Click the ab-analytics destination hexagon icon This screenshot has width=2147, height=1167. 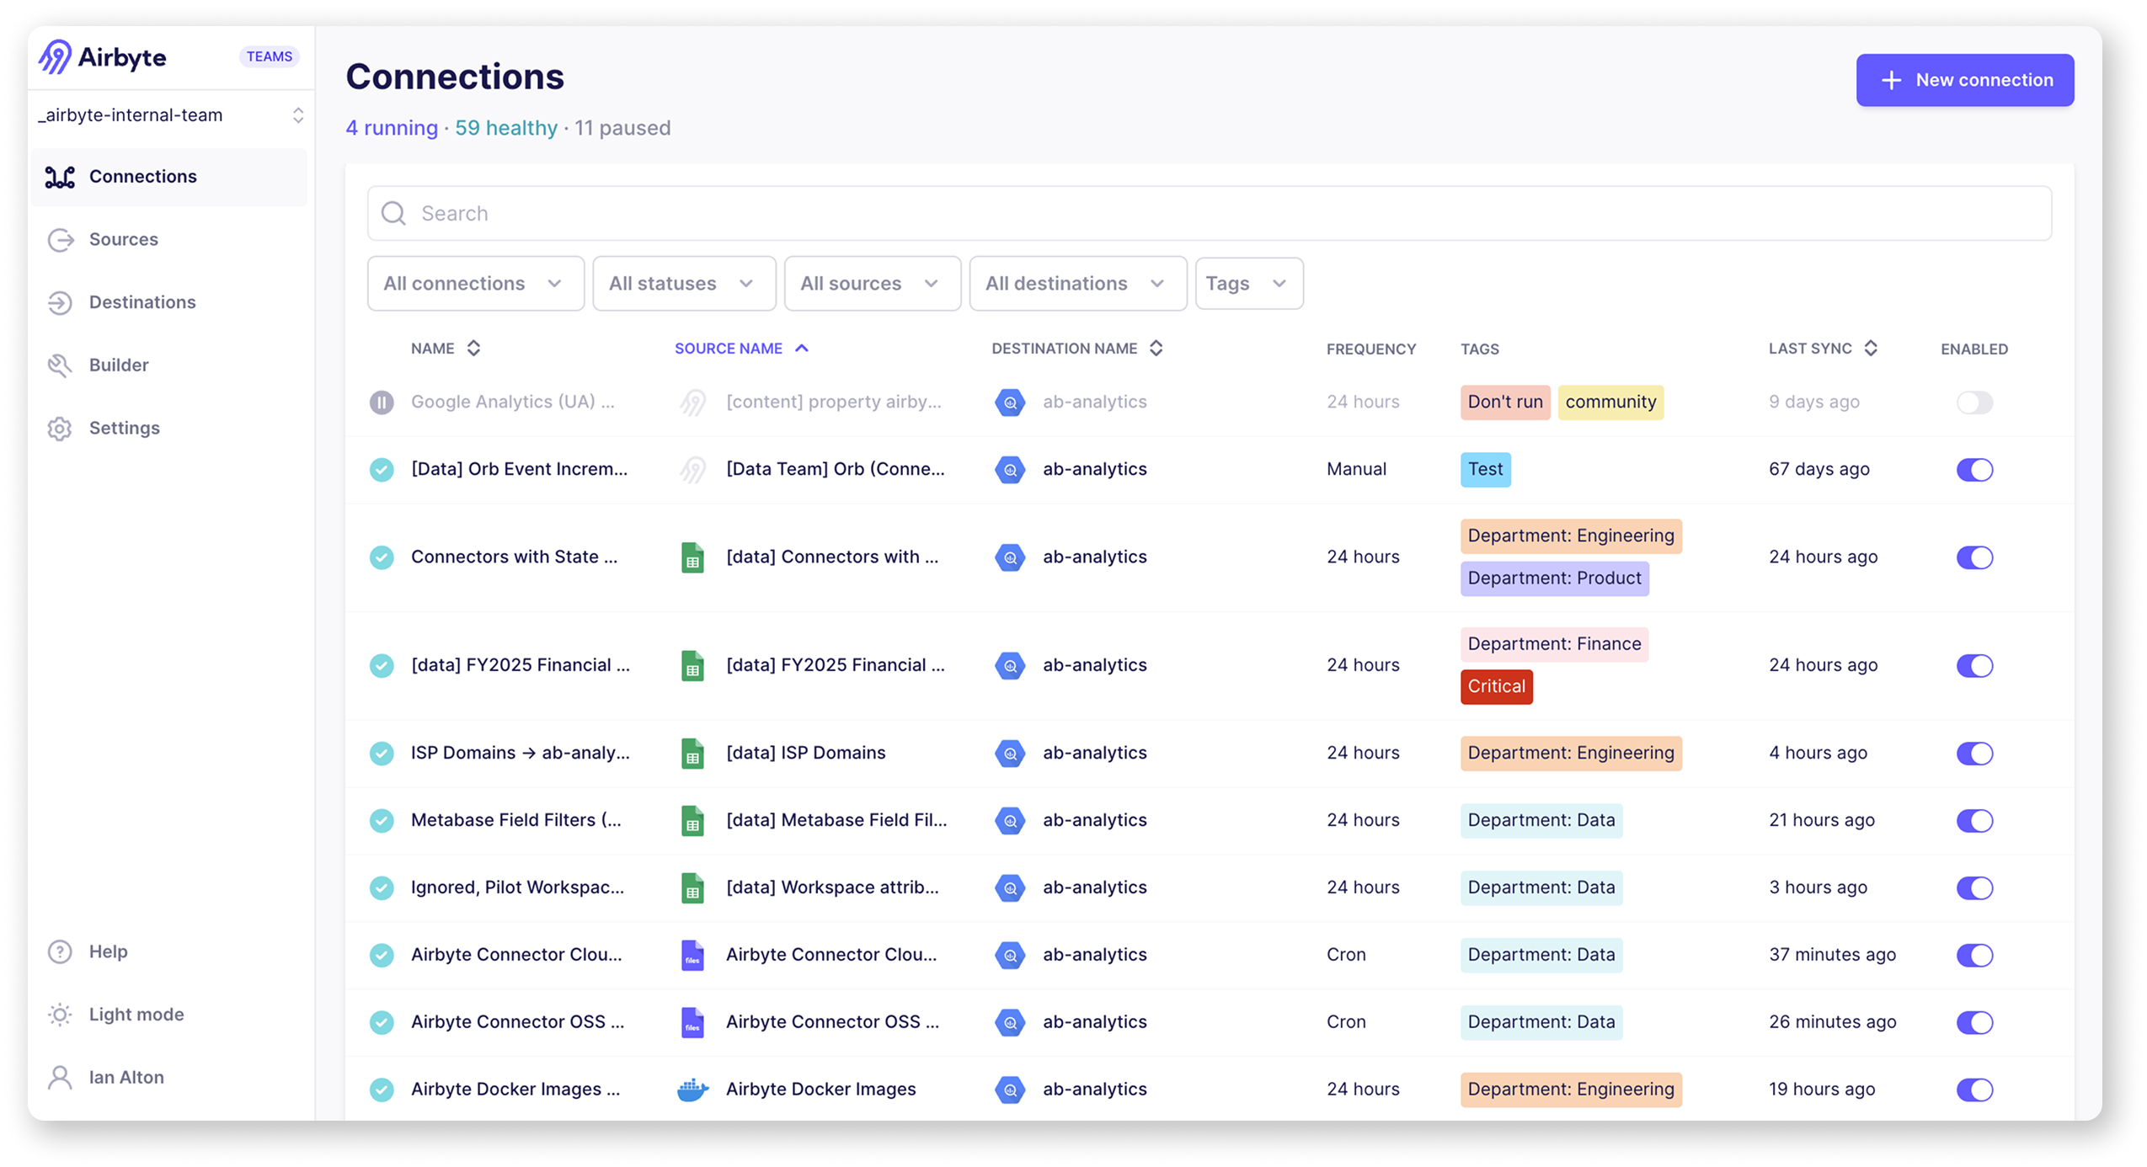(1010, 402)
